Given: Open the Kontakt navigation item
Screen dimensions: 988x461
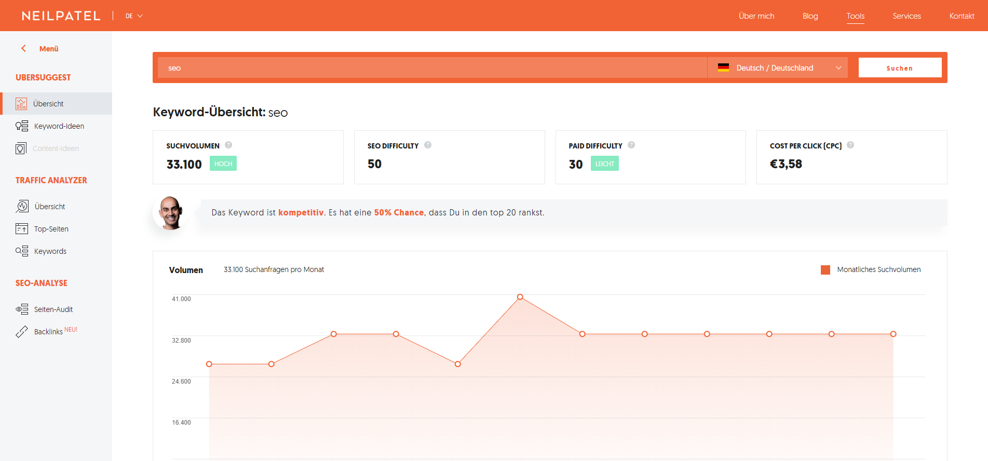Looking at the screenshot, I should tap(962, 16).
